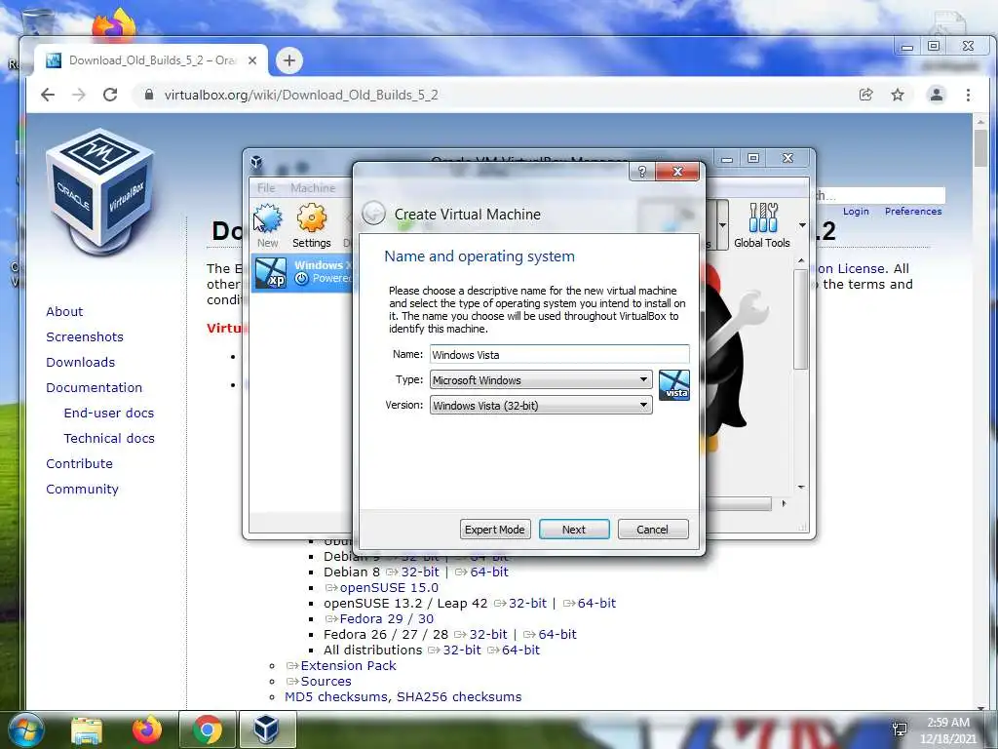998x749 pixels.
Task: Click the VirtualBox cube logo on webpage
Action: (x=99, y=191)
